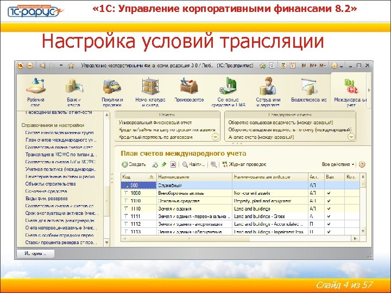Open the Бюджетирование section
Viewport: 391px width, 293px height.
(308, 90)
